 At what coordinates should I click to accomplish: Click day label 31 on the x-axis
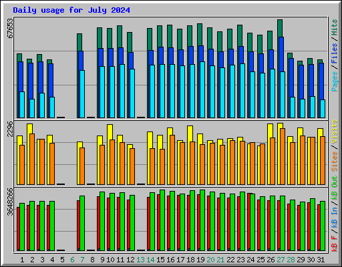pyautogui.click(x=321, y=260)
